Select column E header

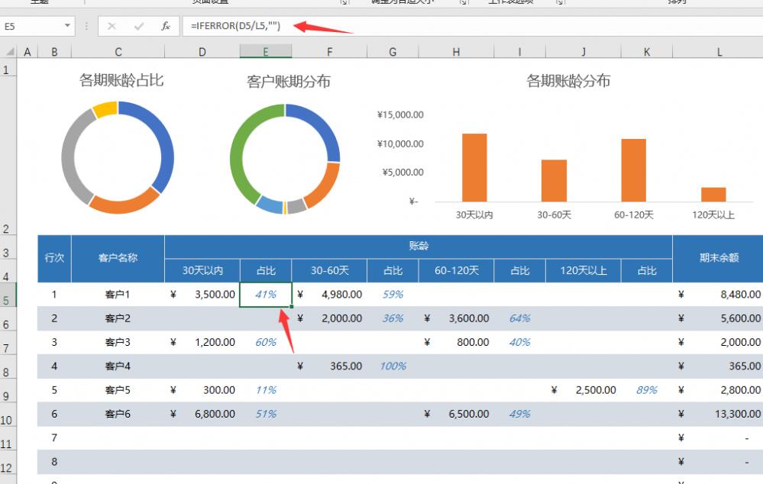click(266, 52)
